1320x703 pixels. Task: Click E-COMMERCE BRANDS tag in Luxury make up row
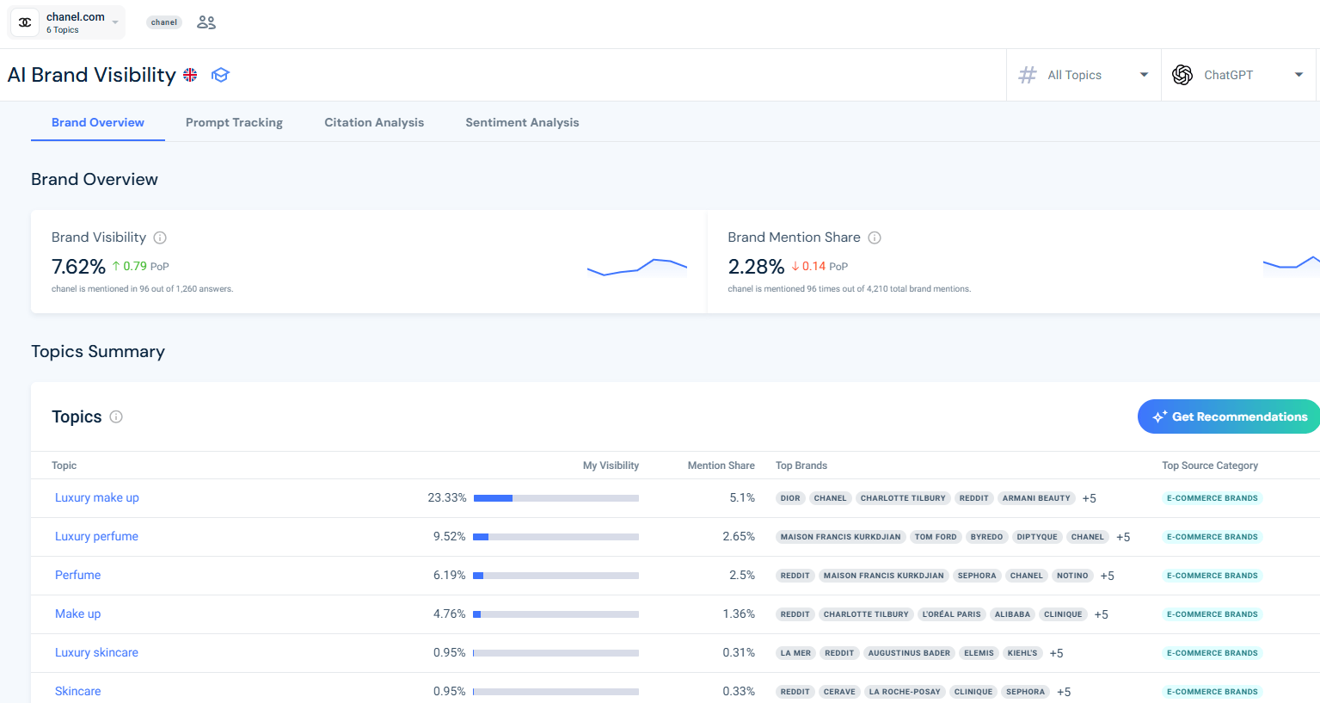coord(1212,498)
